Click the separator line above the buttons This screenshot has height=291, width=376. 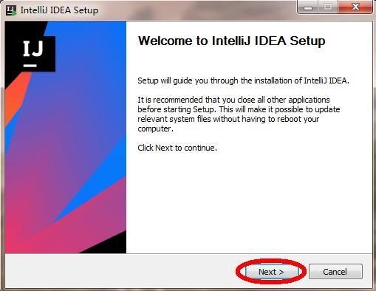188,254
